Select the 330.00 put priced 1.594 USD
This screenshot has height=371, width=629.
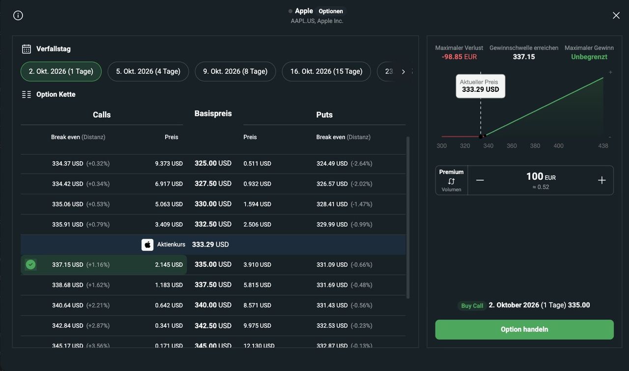click(323, 204)
